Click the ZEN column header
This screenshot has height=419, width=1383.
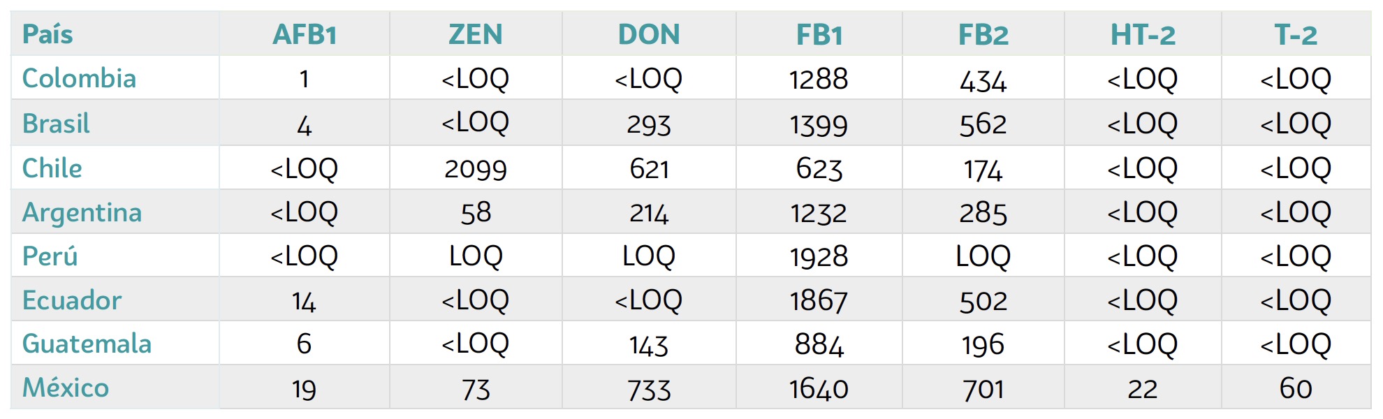click(476, 34)
